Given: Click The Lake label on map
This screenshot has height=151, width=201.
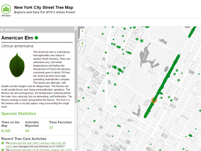Looking at the screenshot, I should (144, 56).
